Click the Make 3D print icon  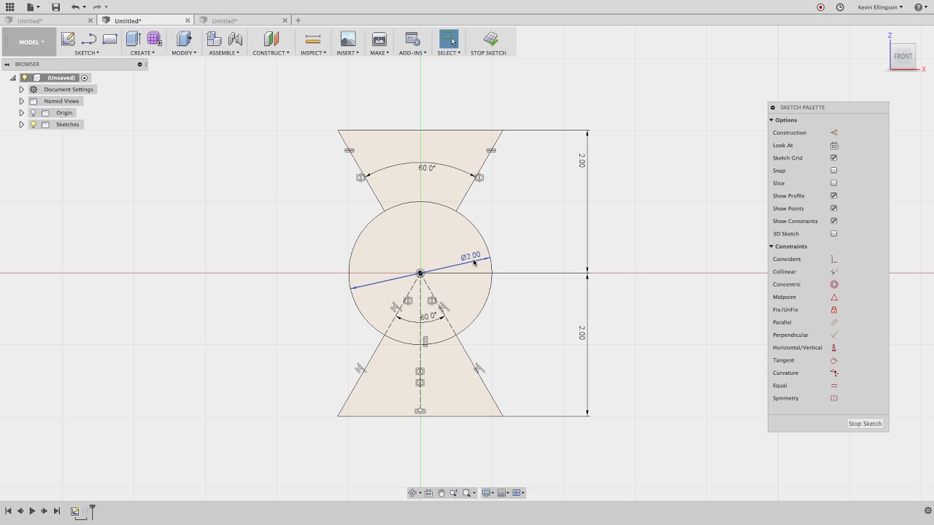coord(379,39)
